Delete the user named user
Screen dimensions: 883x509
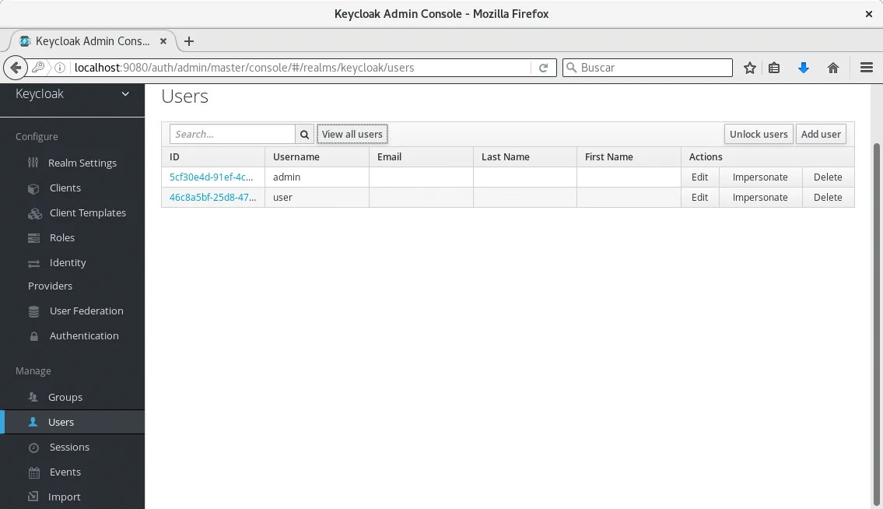[x=828, y=197]
